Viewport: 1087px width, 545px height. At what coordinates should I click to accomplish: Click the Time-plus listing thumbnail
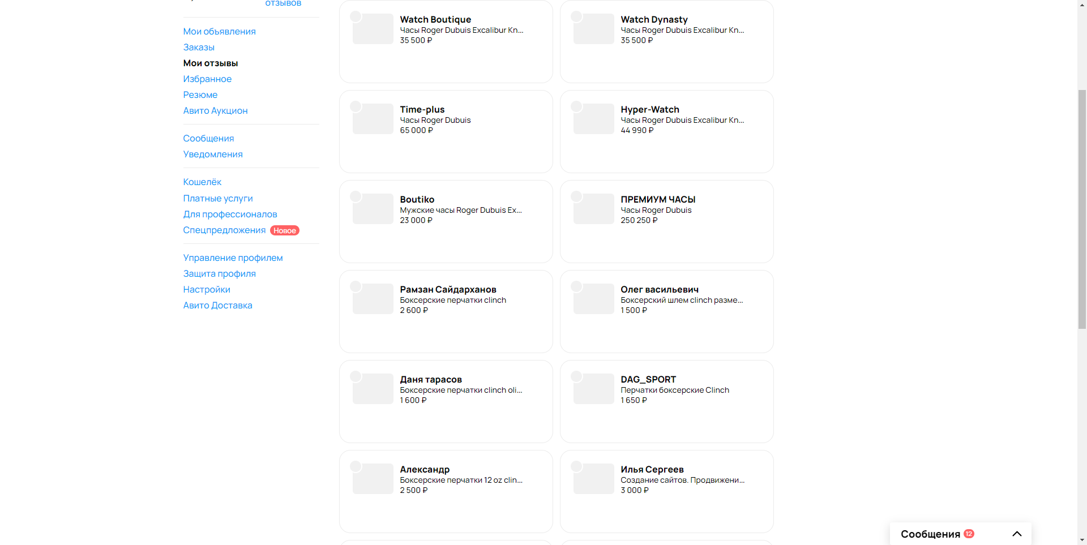pos(373,119)
